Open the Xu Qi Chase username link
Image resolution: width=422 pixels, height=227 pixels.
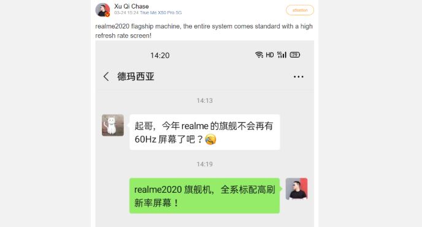pos(131,6)
